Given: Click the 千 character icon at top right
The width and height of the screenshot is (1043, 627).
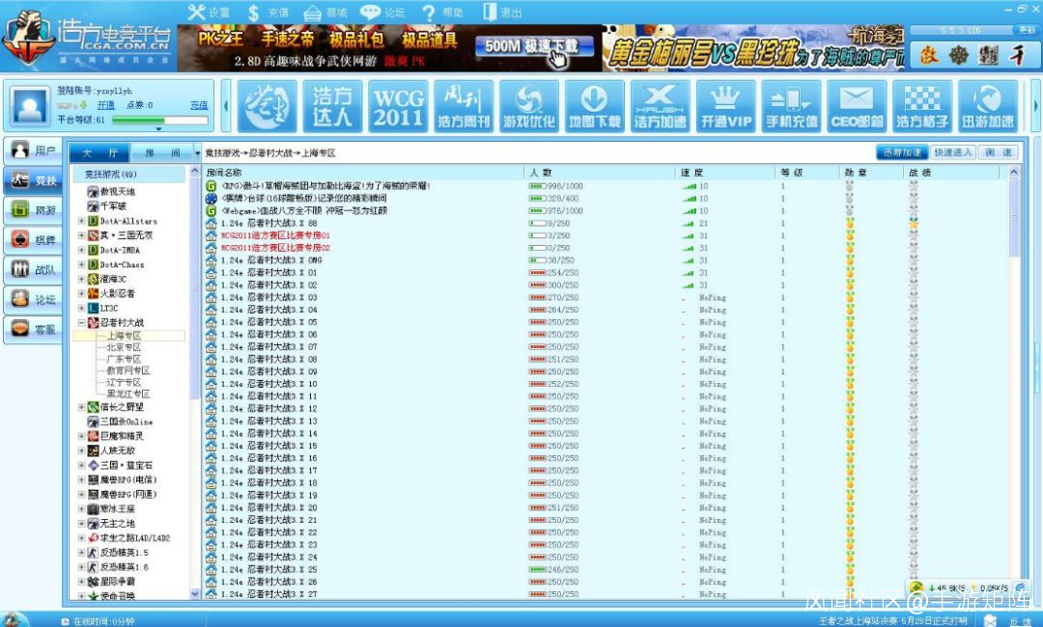Looking at the screenshot, I should (x=1016, y=55).
